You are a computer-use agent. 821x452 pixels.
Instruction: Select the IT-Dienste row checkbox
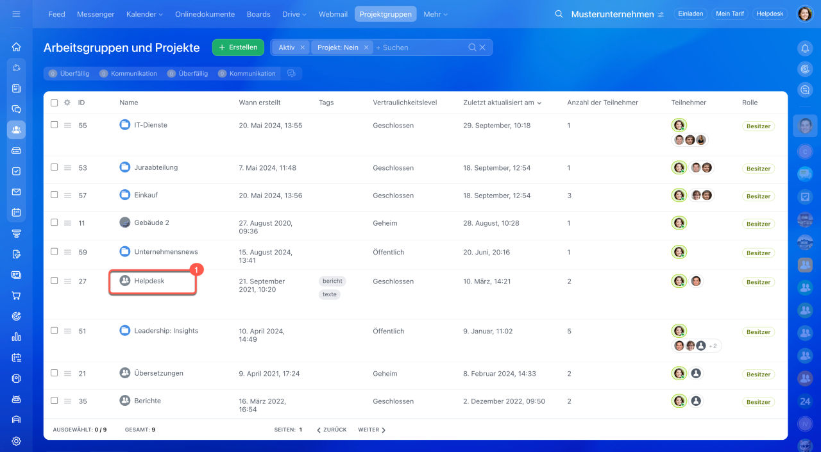55,125
